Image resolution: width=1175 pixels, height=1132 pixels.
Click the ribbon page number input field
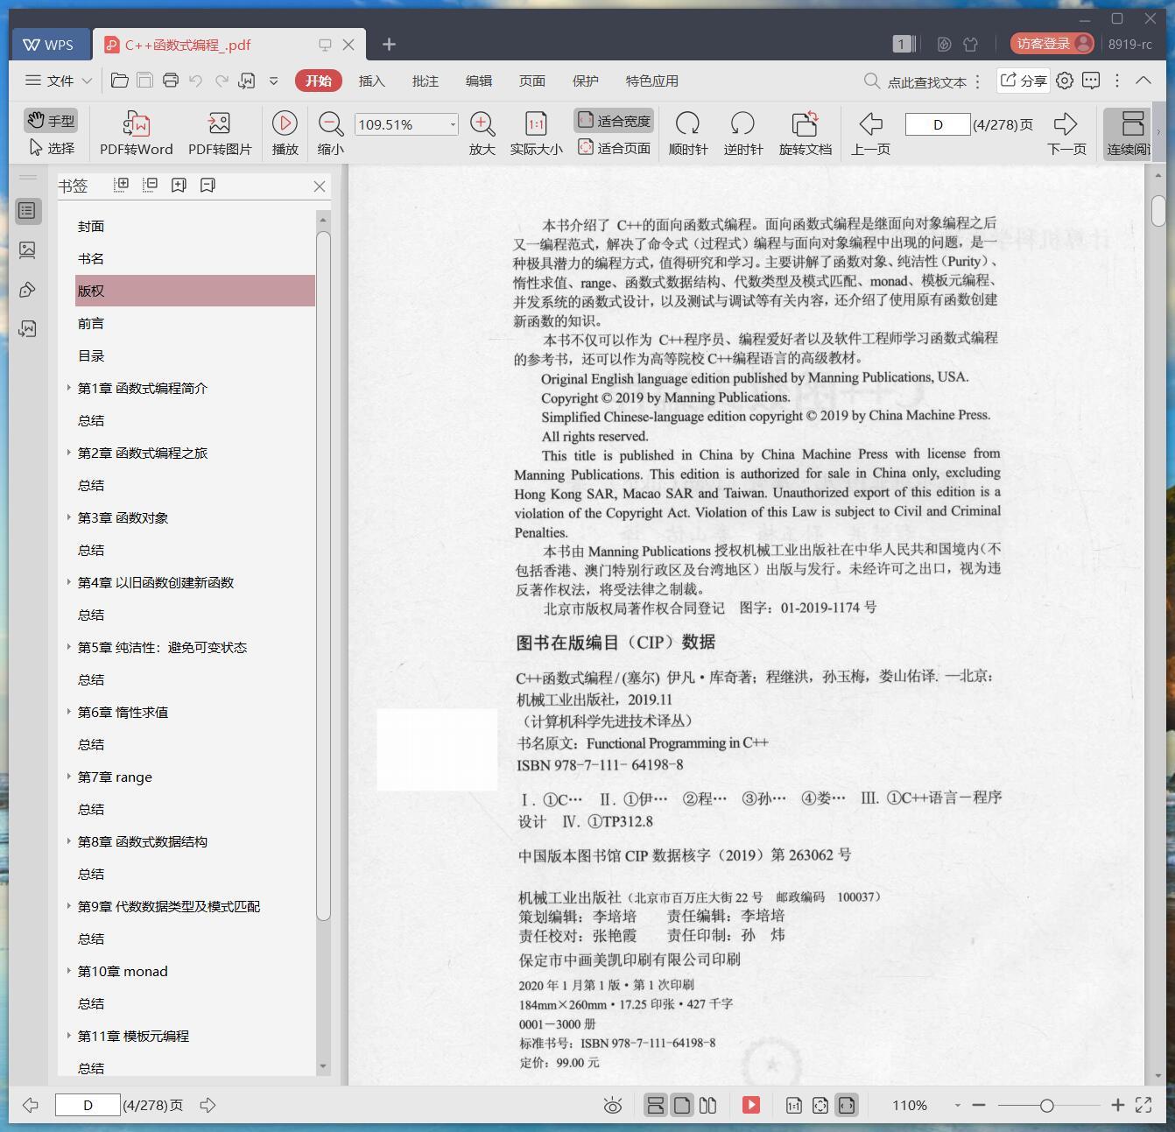(937, 124)
